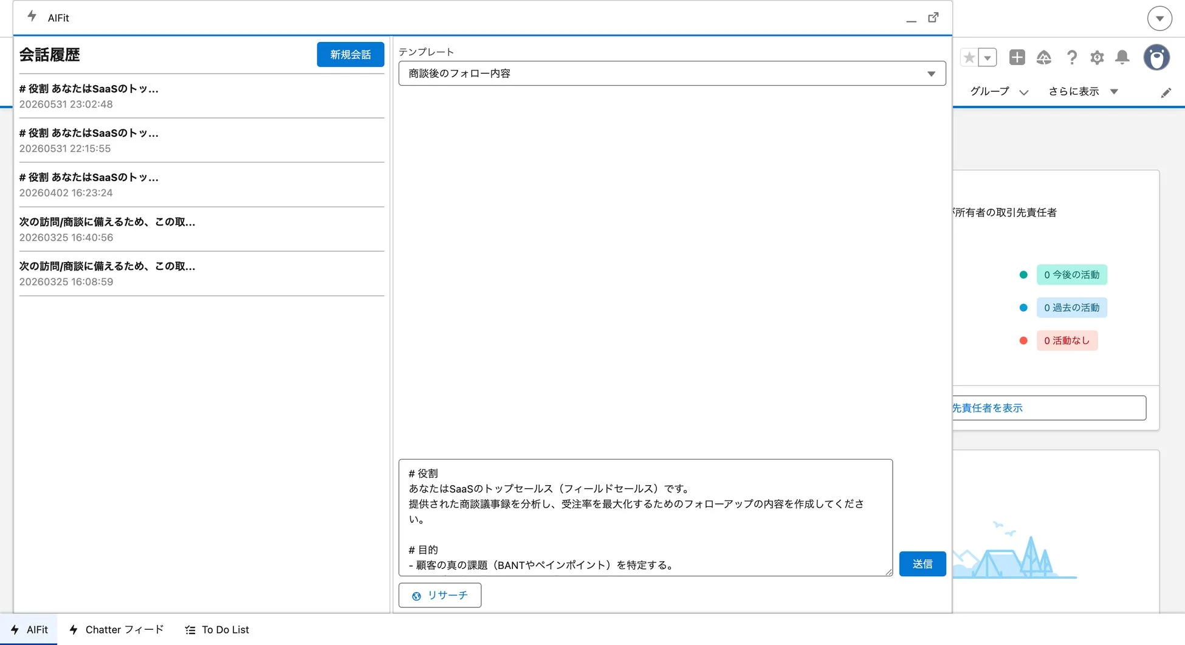Select the 0 過去の活動 legend badge
Image resolution: width=1185 pixels, height=645 pixels.
click(1072, 308)
